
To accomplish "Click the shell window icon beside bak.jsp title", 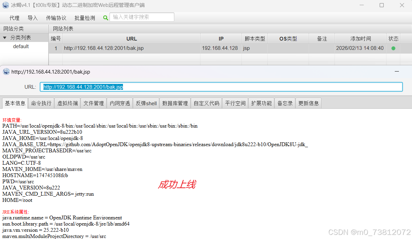I will pos(6,72).
